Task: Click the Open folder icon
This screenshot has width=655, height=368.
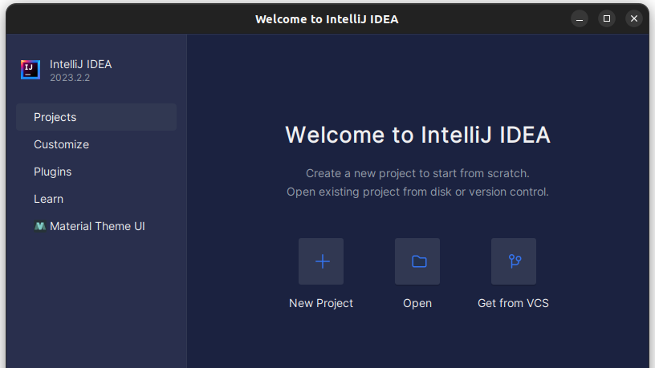Action: tap(417, 261)
